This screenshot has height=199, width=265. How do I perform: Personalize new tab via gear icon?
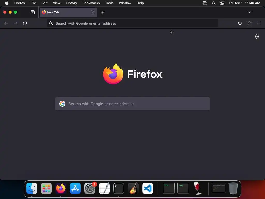point(257,37)
